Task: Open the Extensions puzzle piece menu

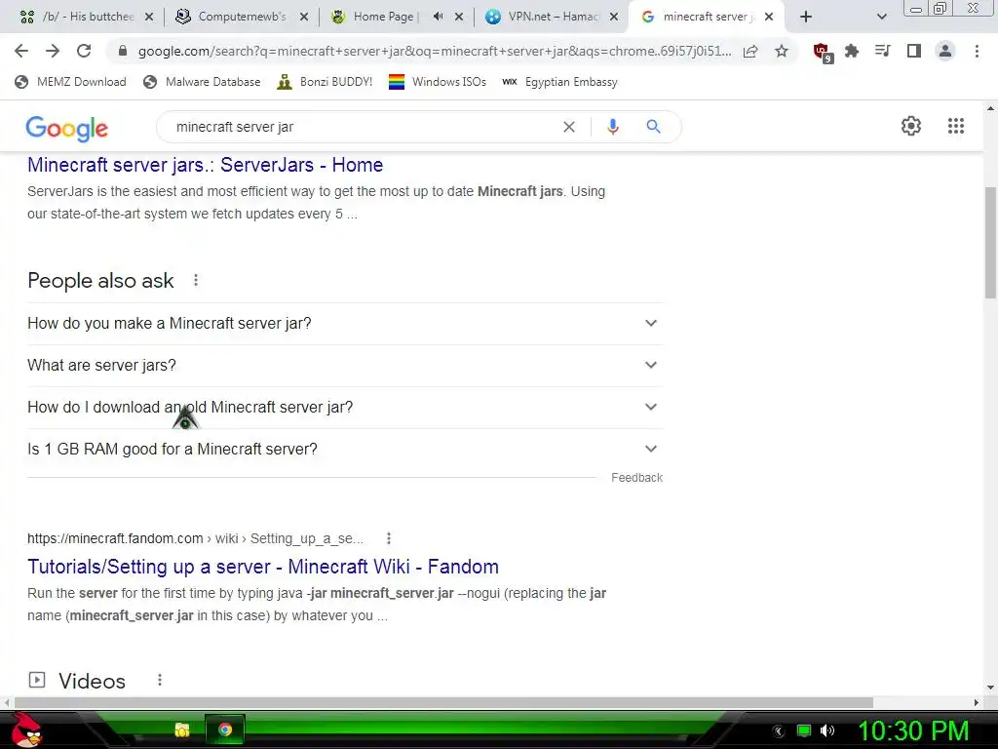Action: pyautogui.click(x=852, y=51)
